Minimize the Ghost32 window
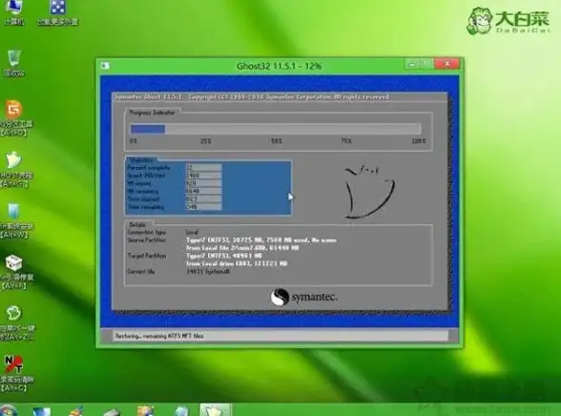This screenshot has width=561, height=416. coord(412,64)
